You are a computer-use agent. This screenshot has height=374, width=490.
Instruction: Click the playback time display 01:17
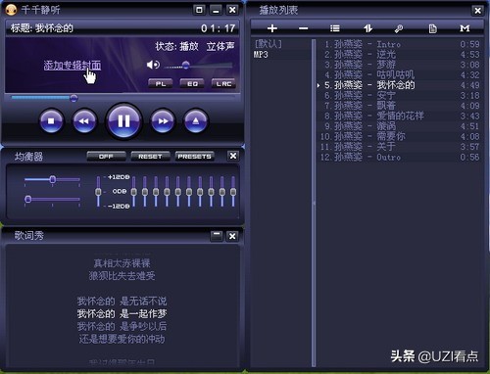click(218, 28)
